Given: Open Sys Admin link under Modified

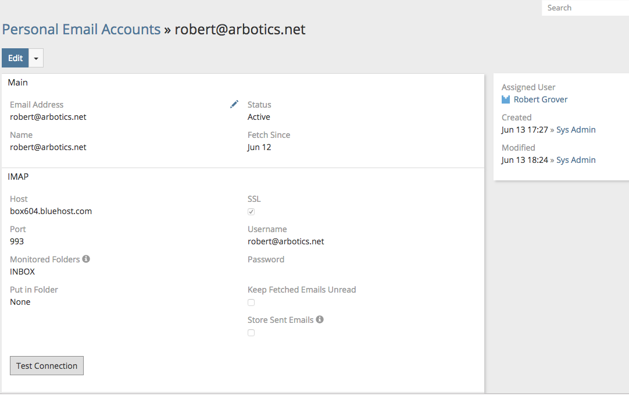Looking at the screenshot, I should 576,160.
